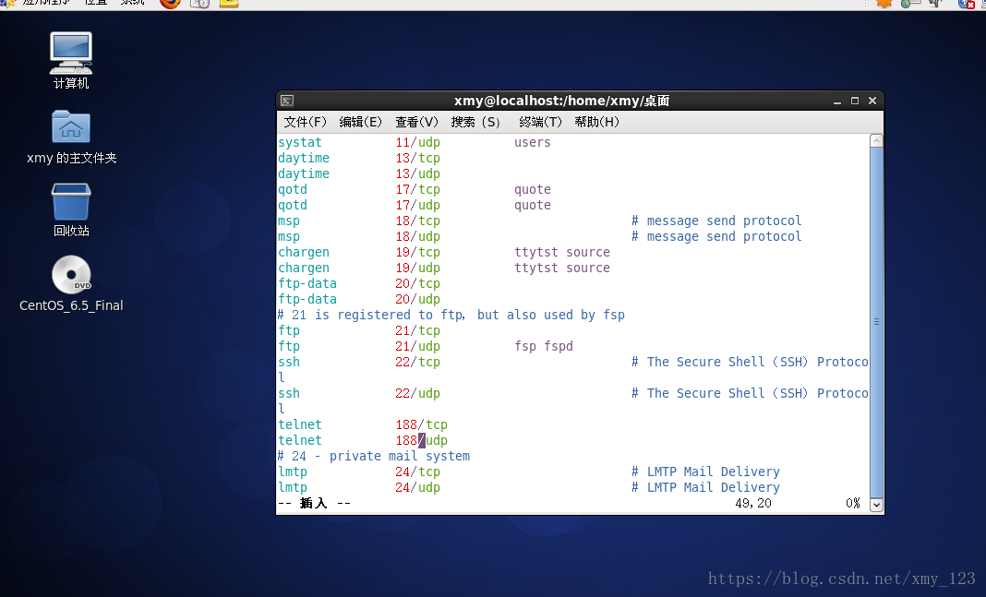Click '21/tcp' on the ftp line

417,331
